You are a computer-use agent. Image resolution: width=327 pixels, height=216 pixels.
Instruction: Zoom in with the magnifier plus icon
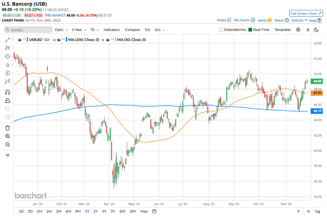(x=7, y=136)
